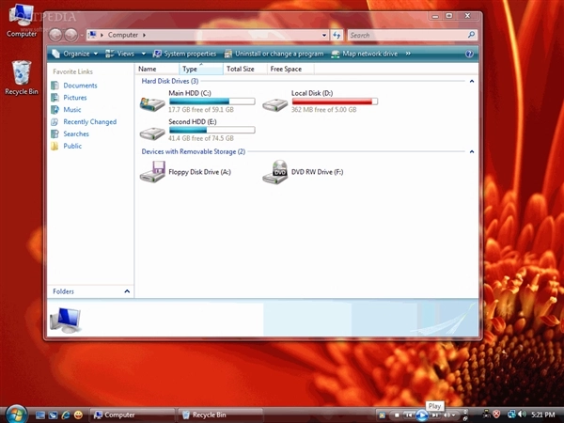Sort by the Free Space column header
564x423 pixels.
point(290,69)
